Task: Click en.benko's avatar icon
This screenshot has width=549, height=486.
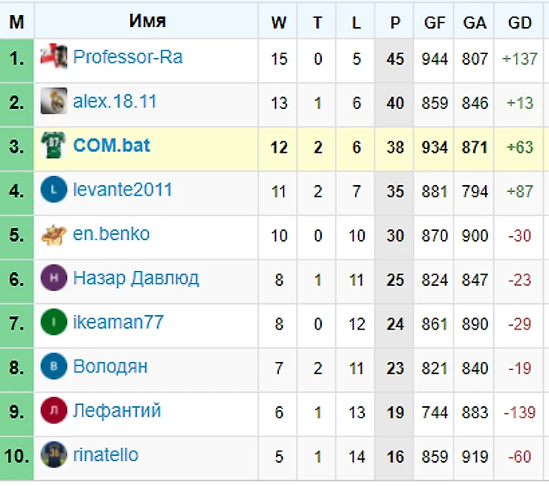Action: point(54,235)
